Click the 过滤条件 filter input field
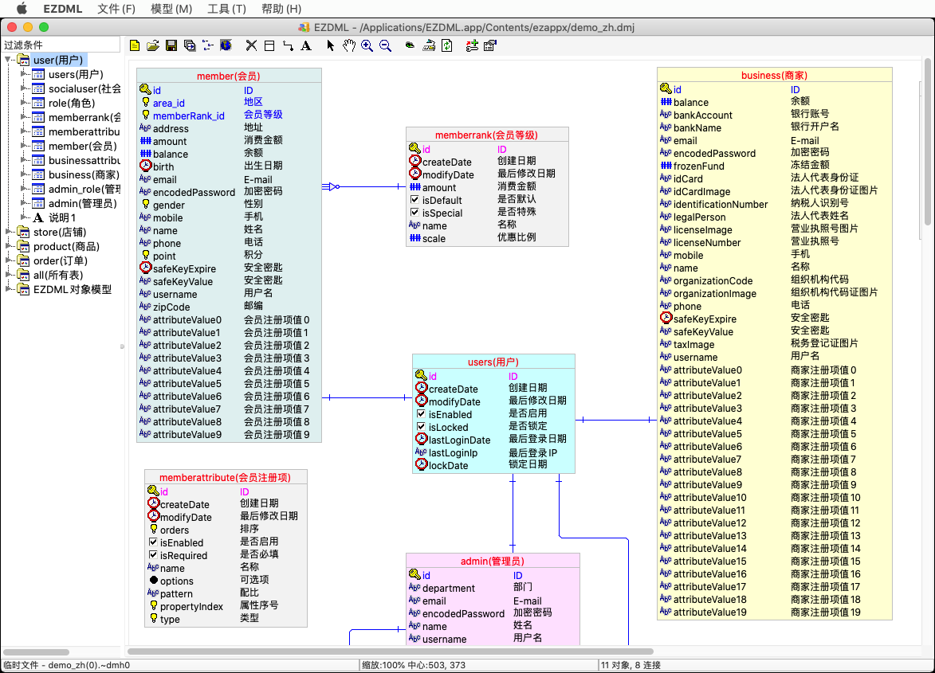Image resolution: width=935 pixels, height=673 pixels. click(61, 45)
